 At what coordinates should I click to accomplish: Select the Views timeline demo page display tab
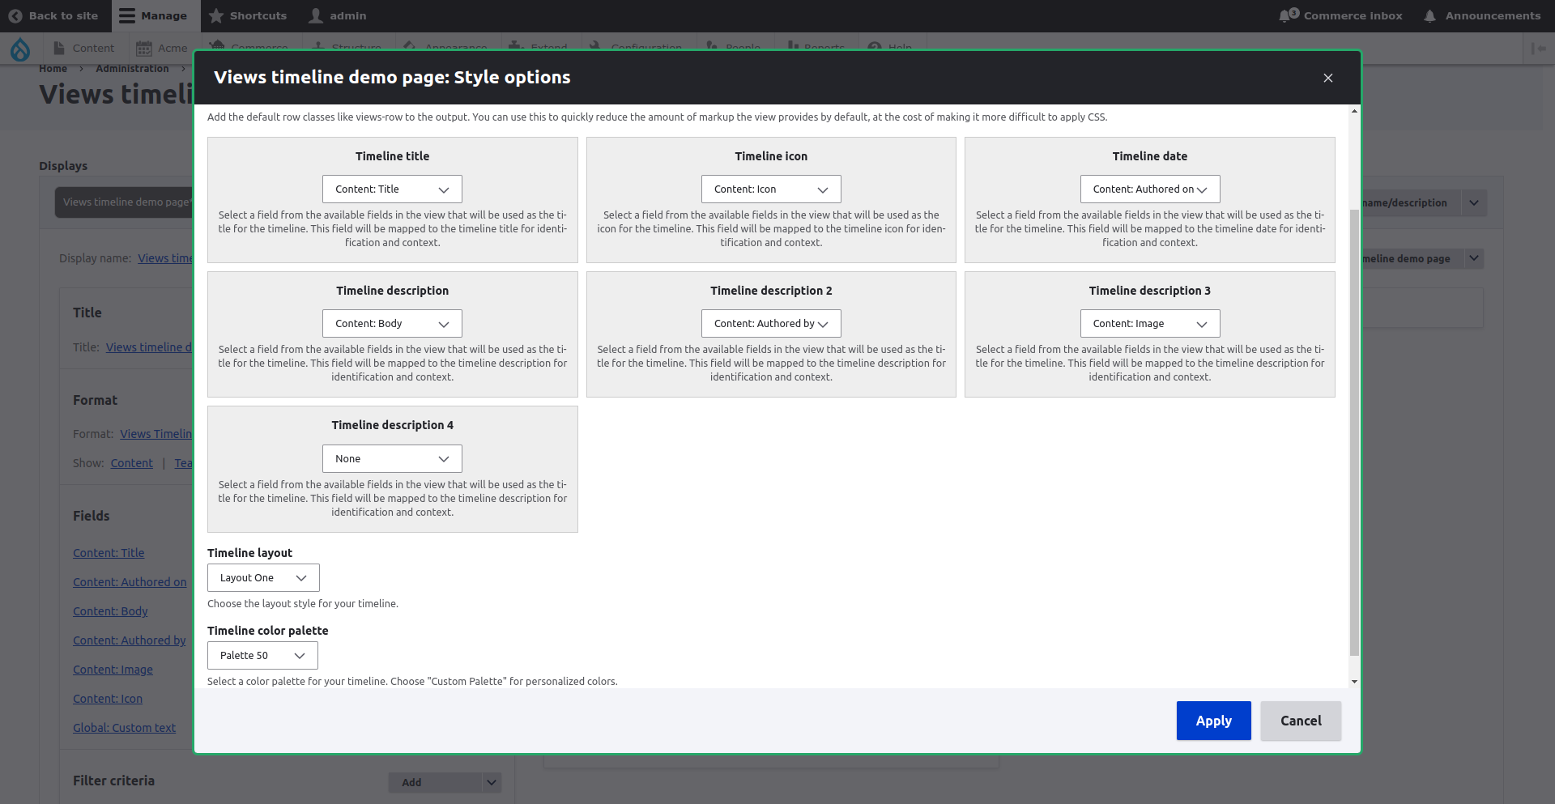coord(125,202)
